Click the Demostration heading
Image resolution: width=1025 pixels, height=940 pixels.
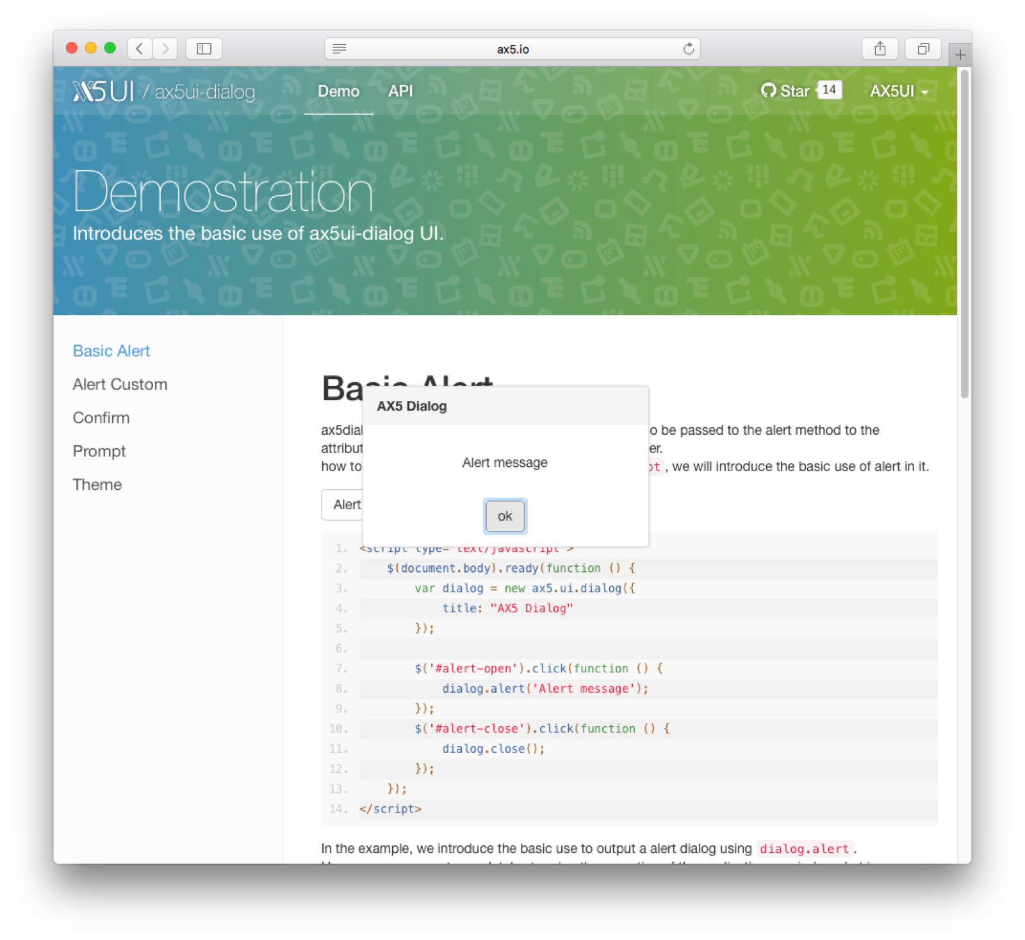223,192
